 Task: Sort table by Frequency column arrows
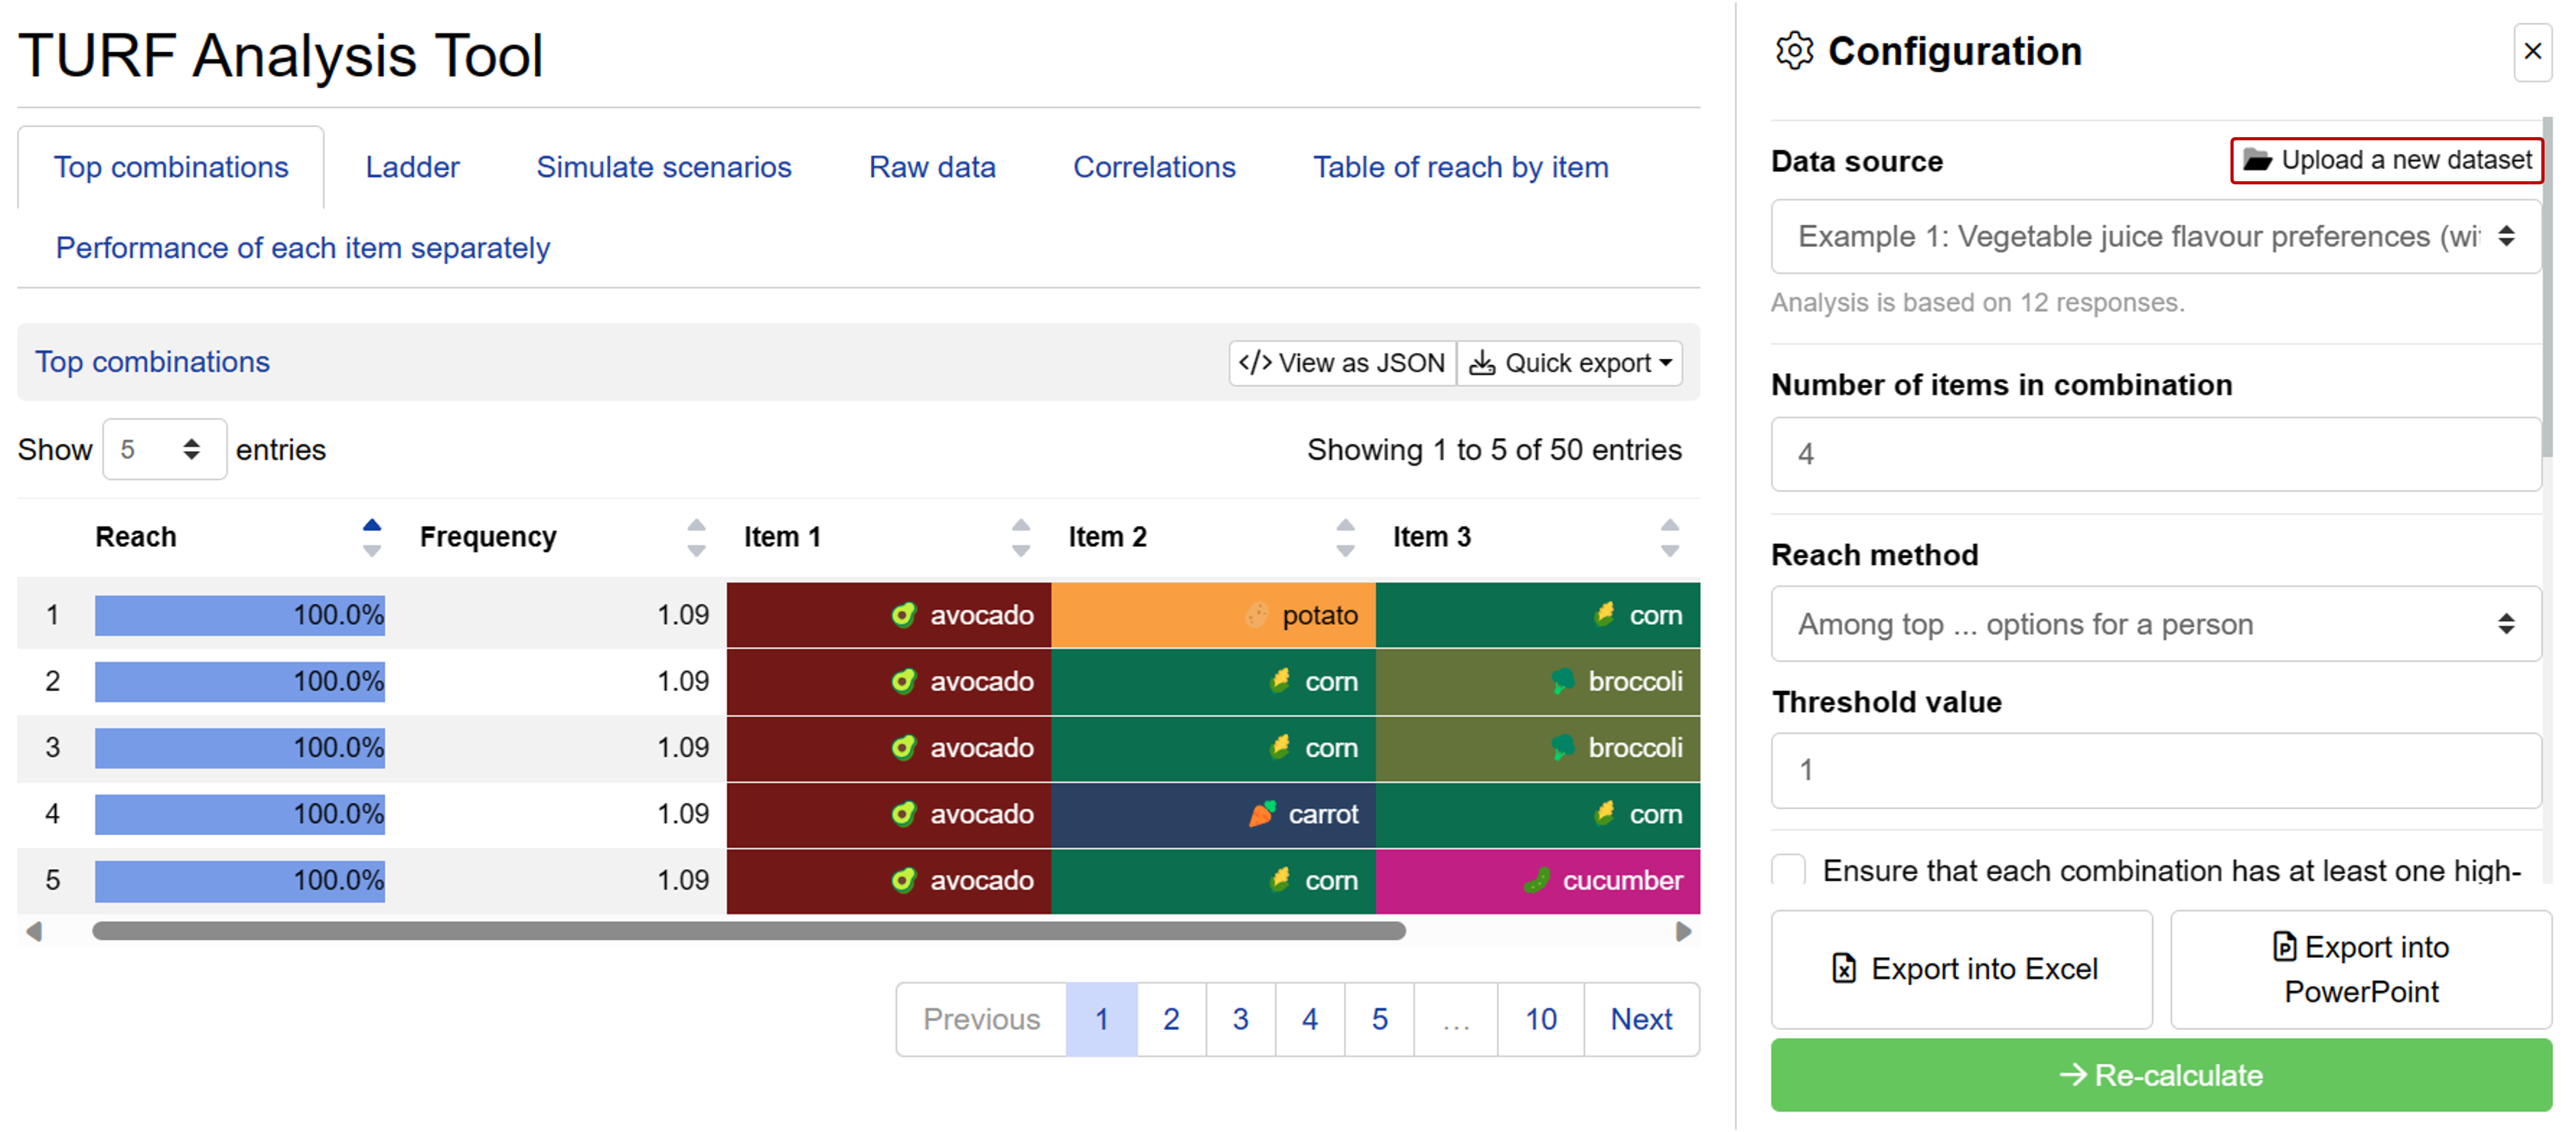coord(696,537)
